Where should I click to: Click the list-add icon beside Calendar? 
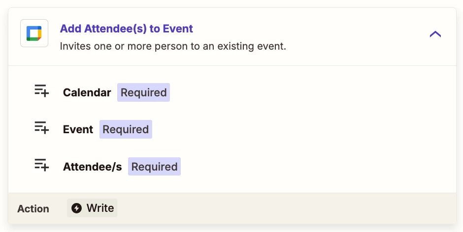42,90
